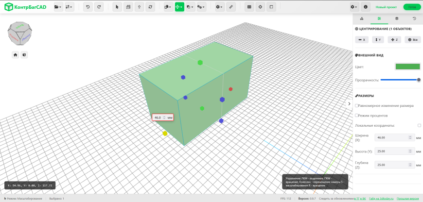Click the ЦЕНТРИРОВАНИЕ section header
Screen dimensions: 423x202
point(383,29)
